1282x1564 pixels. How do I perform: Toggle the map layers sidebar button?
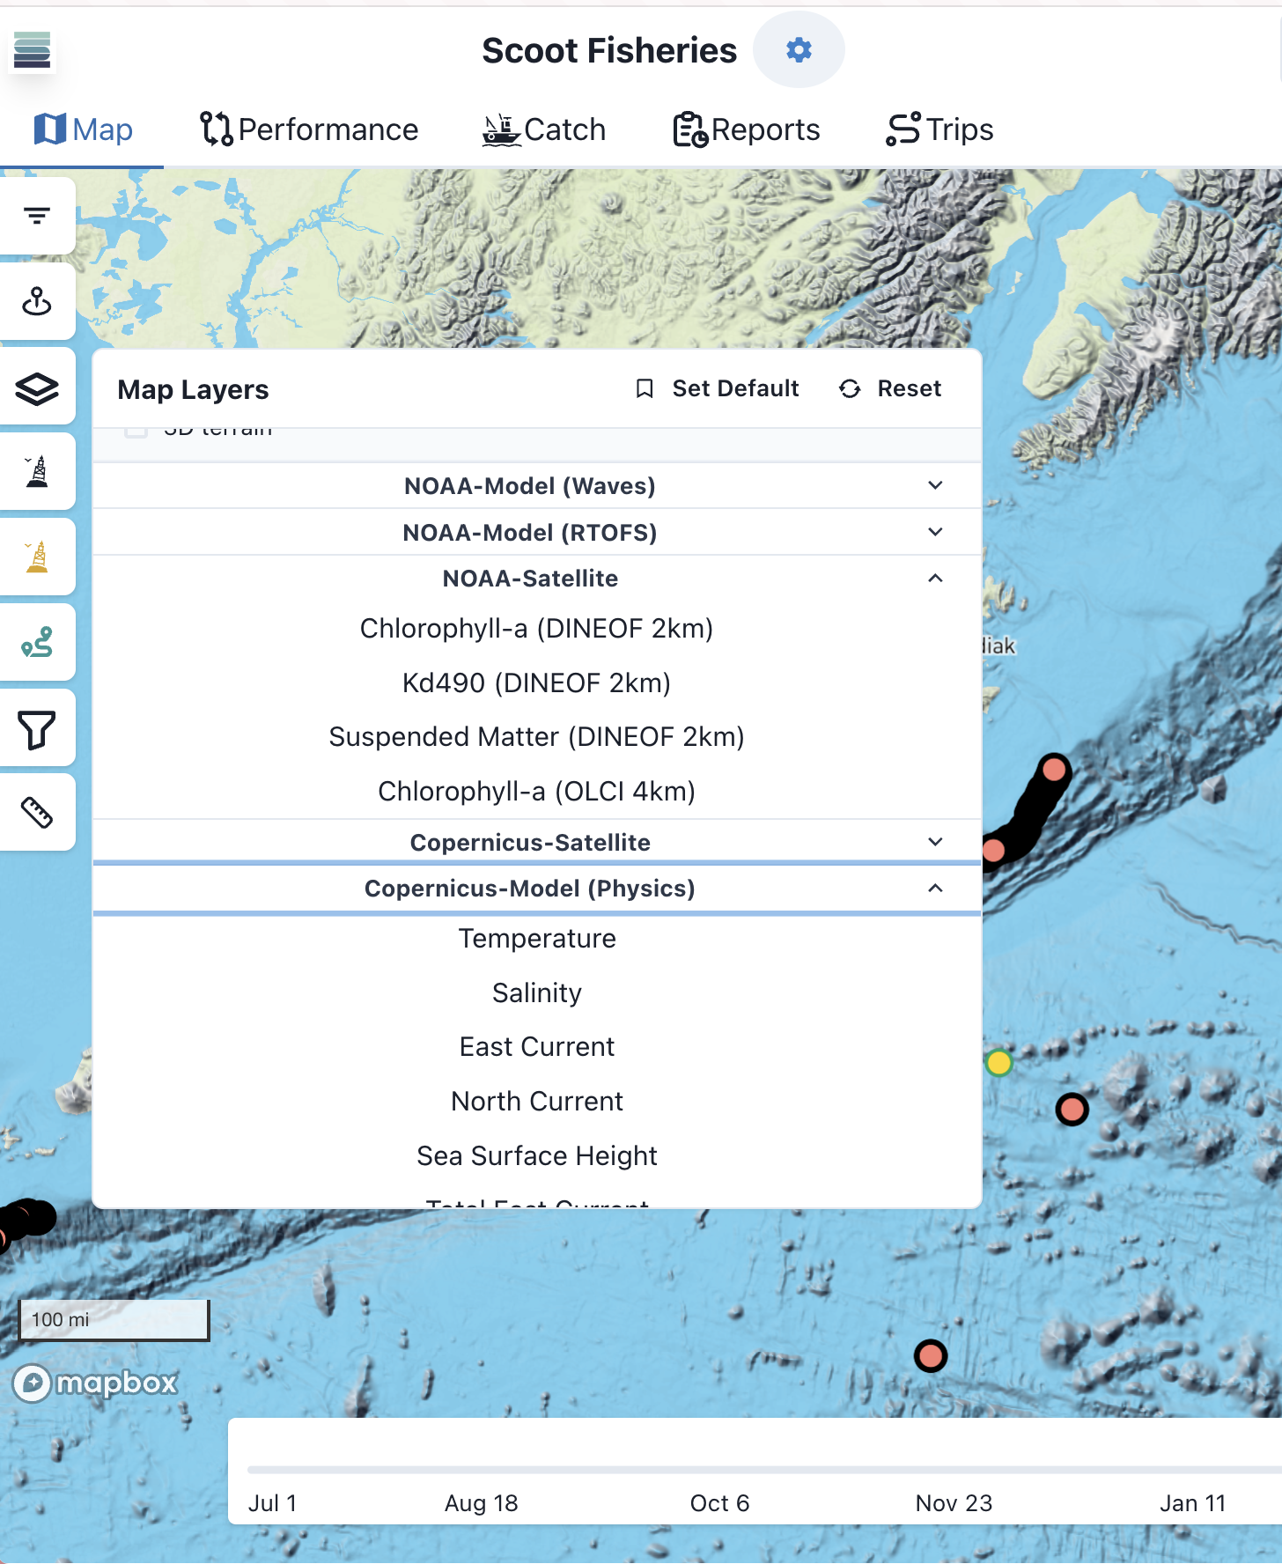coord(37,387)
